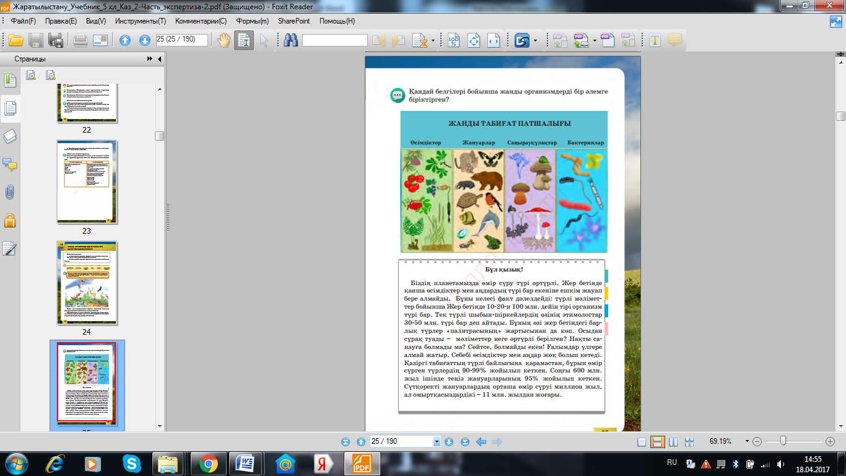Open the page number dropdown in status bar
Screen dimensions: 846x476
(437, 442)
